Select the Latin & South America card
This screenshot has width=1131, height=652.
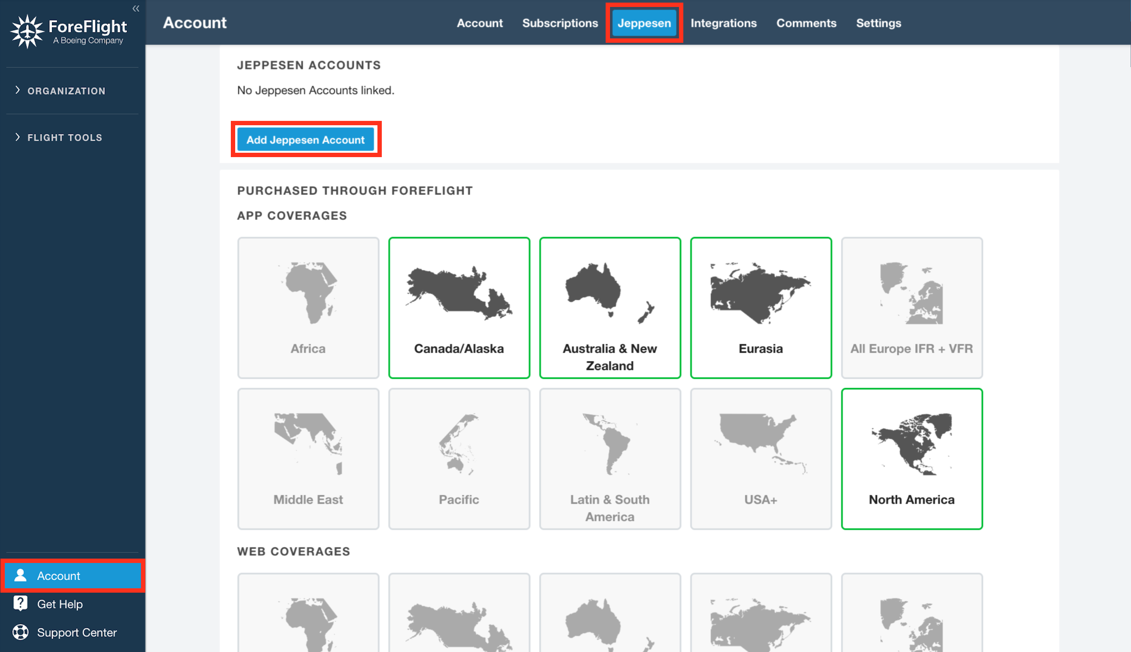[x=610, y=459]
